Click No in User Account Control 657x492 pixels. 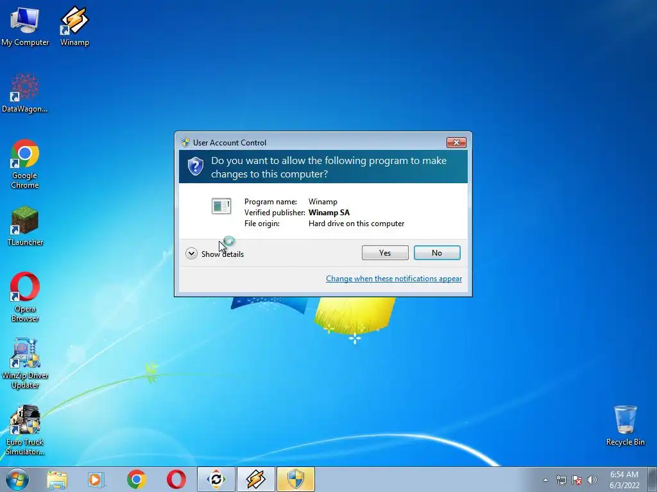click(437, 252)
